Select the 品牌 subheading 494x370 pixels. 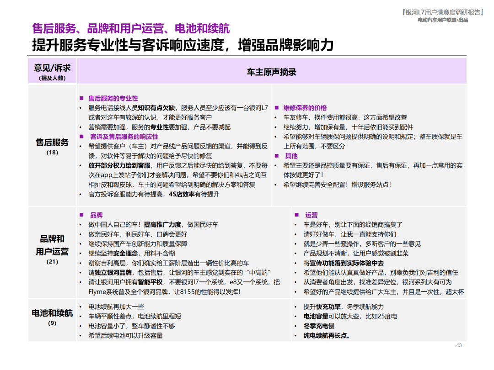(97, 215)
